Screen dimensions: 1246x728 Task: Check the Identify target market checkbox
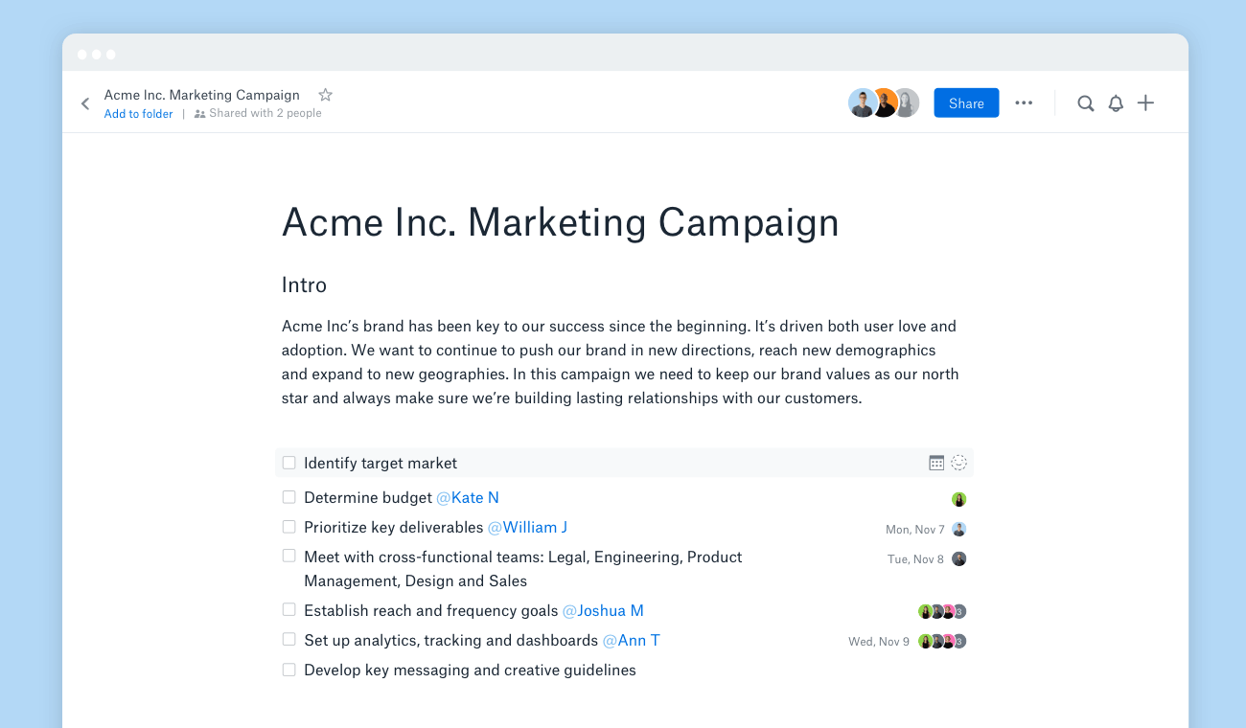[288, 463]
